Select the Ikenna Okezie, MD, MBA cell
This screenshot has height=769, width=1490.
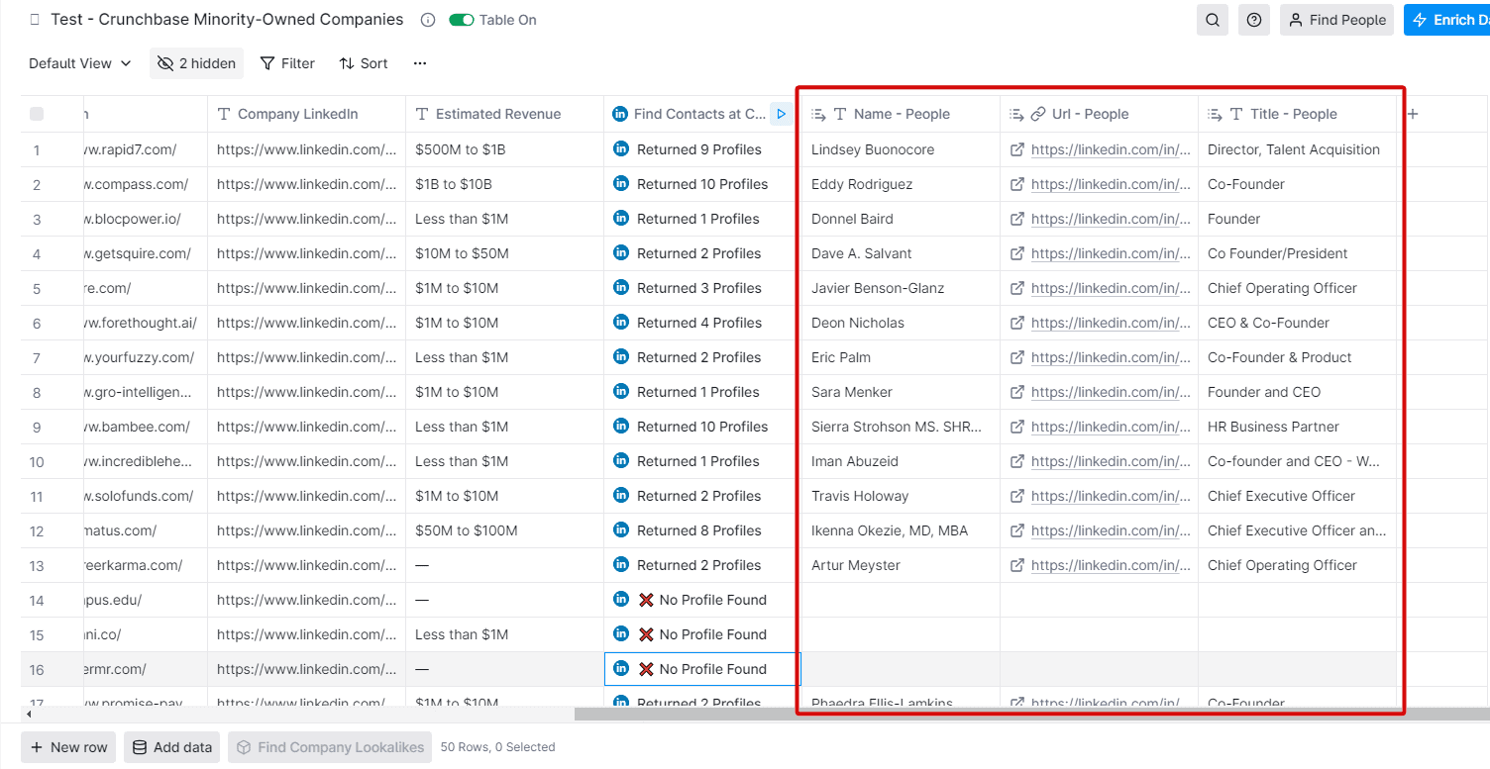pyautogui.click(x=901, y=530)
